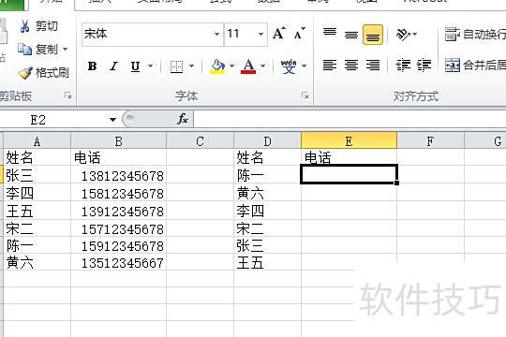Open Font (字体) group dialog launcher
The image size is (506, 337).
[x=305, y=95]
